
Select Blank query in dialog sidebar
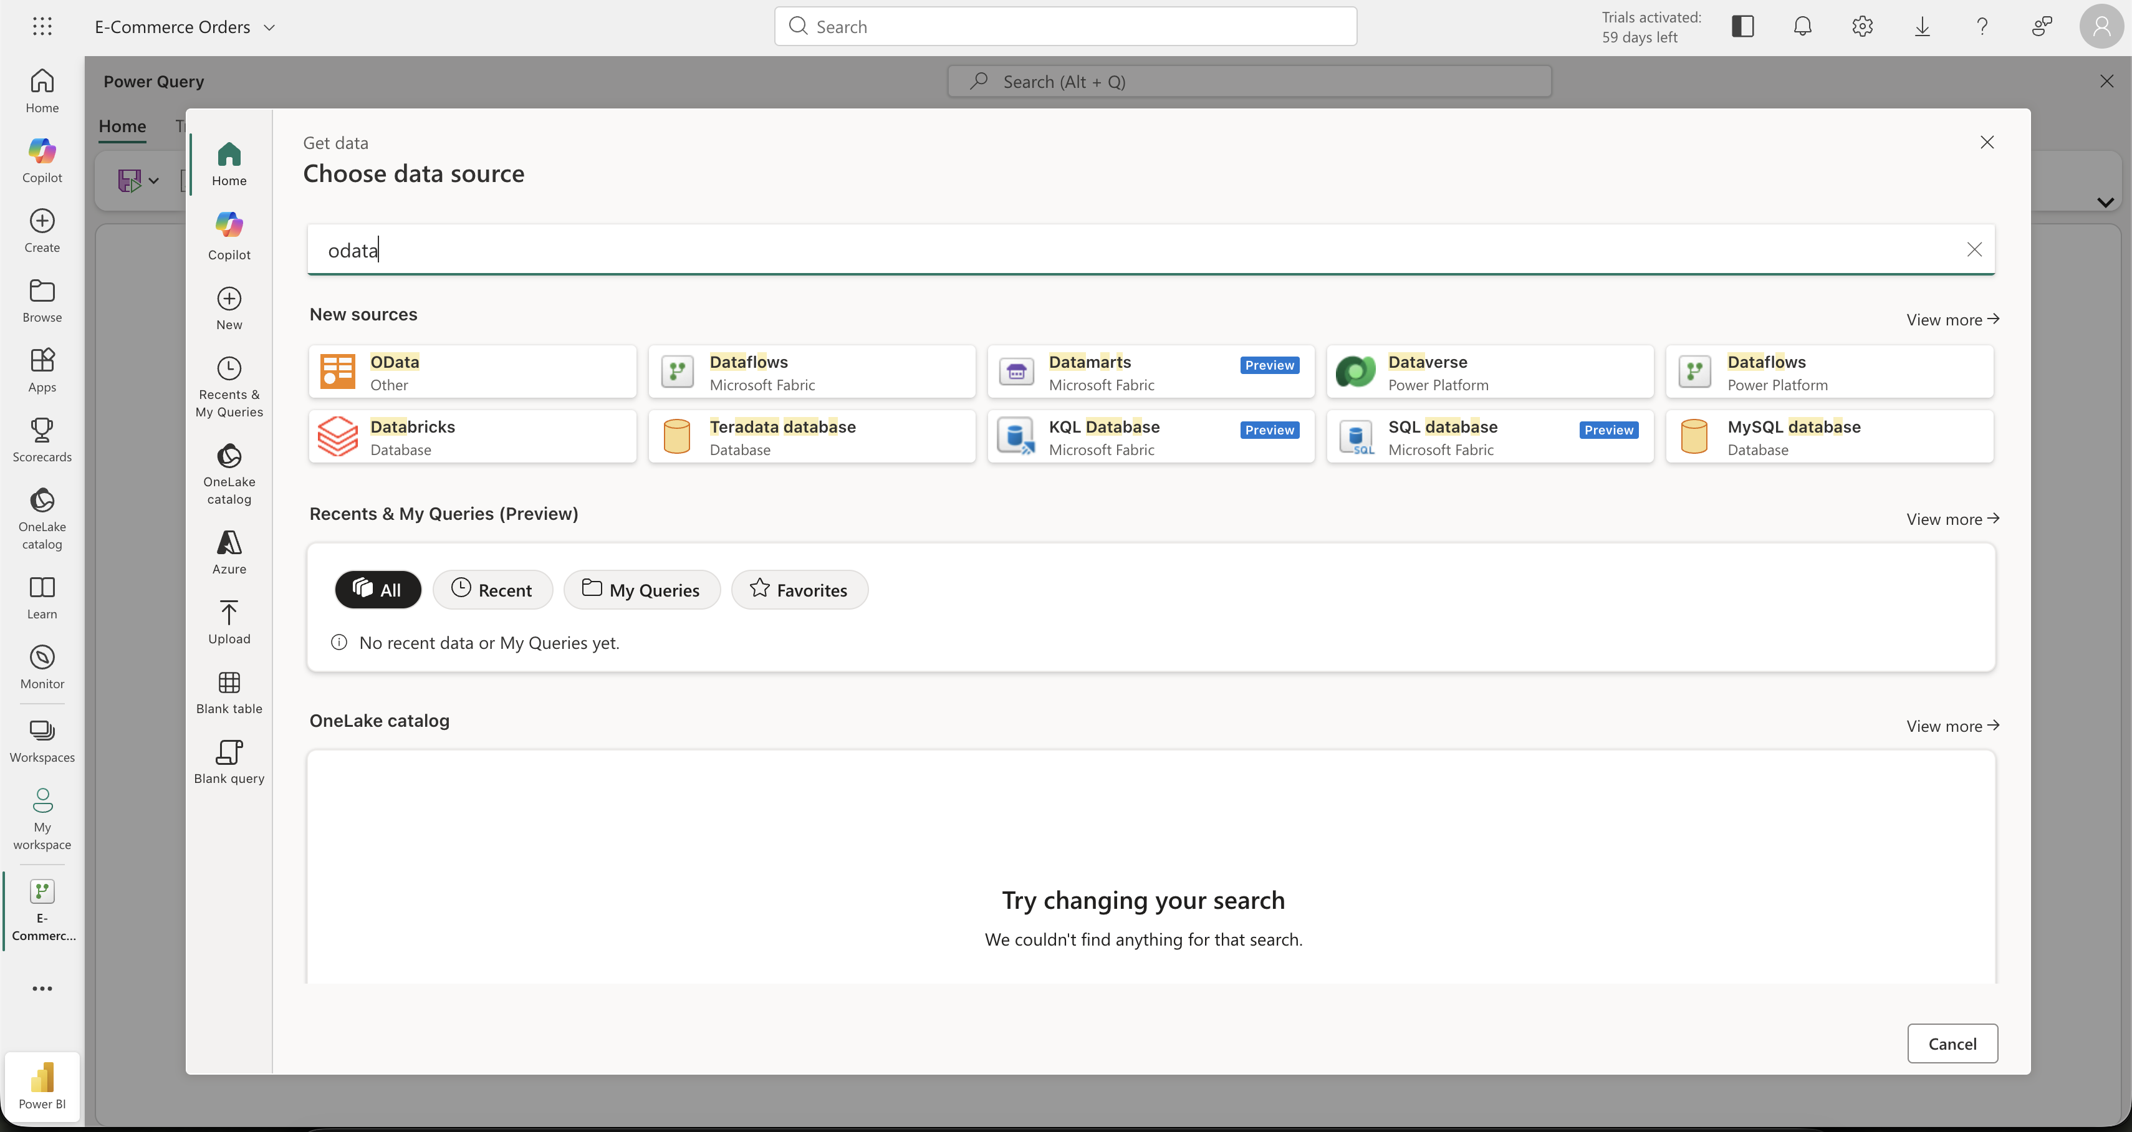tap(229, 762)
